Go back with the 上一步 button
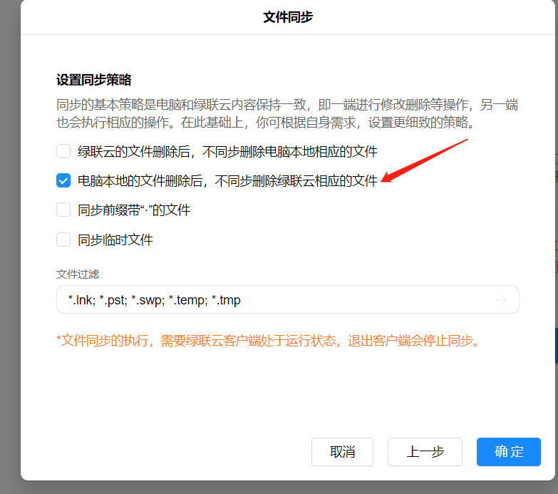 click(x=425, y=452)
